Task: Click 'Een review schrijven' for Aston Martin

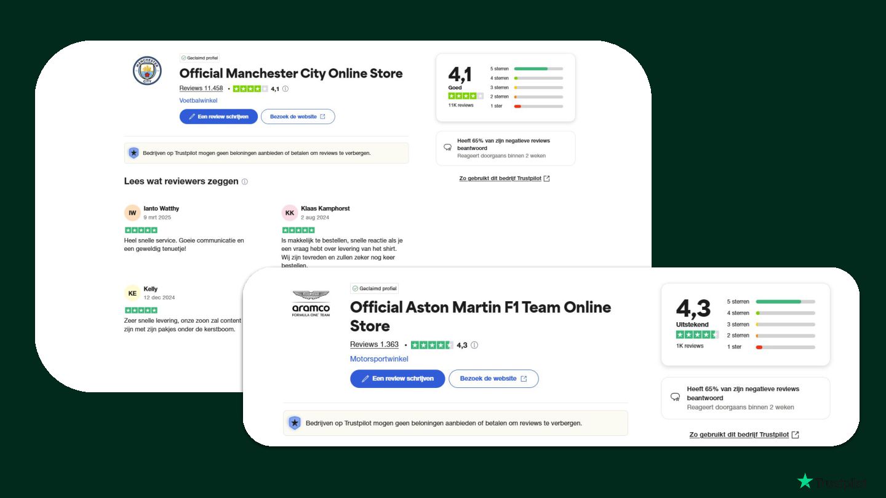Action: pos(397,379)
